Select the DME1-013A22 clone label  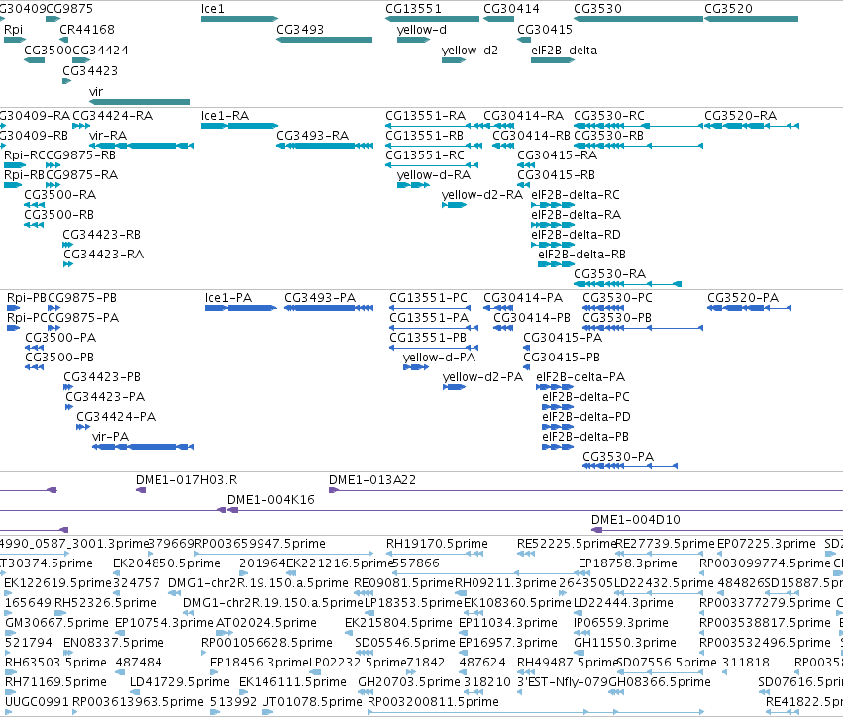pos(372,480)
